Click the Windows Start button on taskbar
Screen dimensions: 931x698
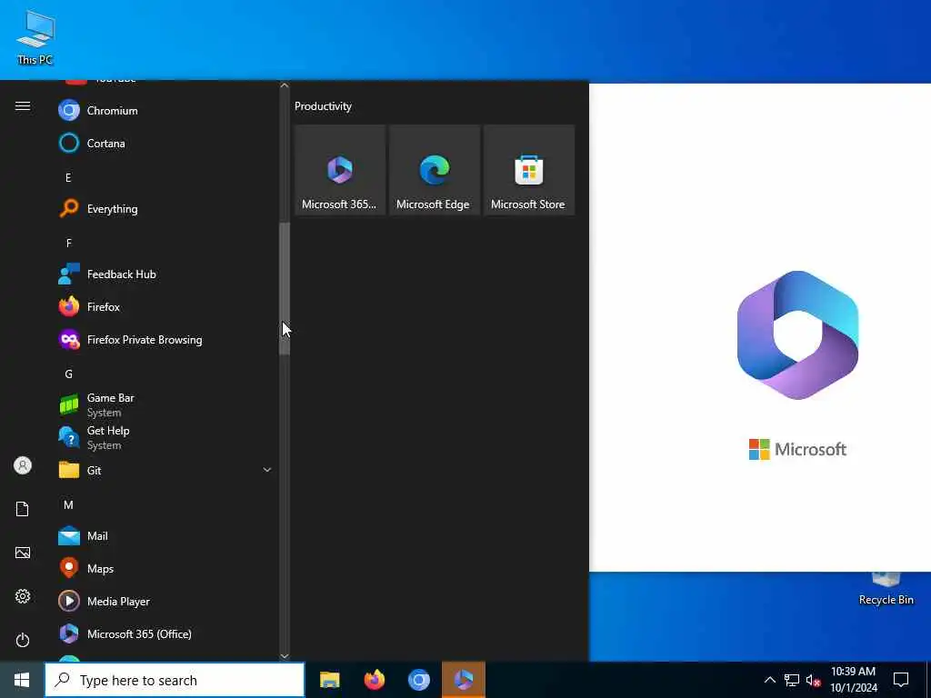(x=22, y=680)
